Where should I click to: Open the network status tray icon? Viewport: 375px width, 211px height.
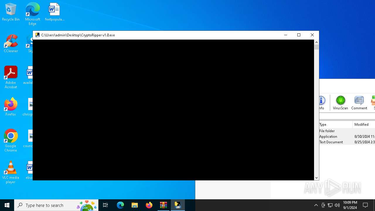(330, 205)
